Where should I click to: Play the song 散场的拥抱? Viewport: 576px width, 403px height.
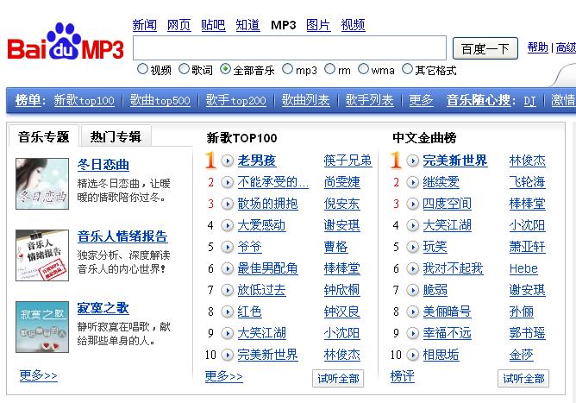tap(228, 204)
